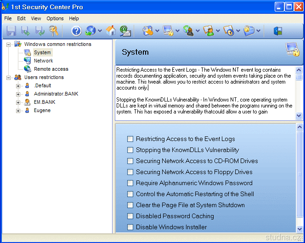
Task: Open the File menu
Action: click(8, 18)
